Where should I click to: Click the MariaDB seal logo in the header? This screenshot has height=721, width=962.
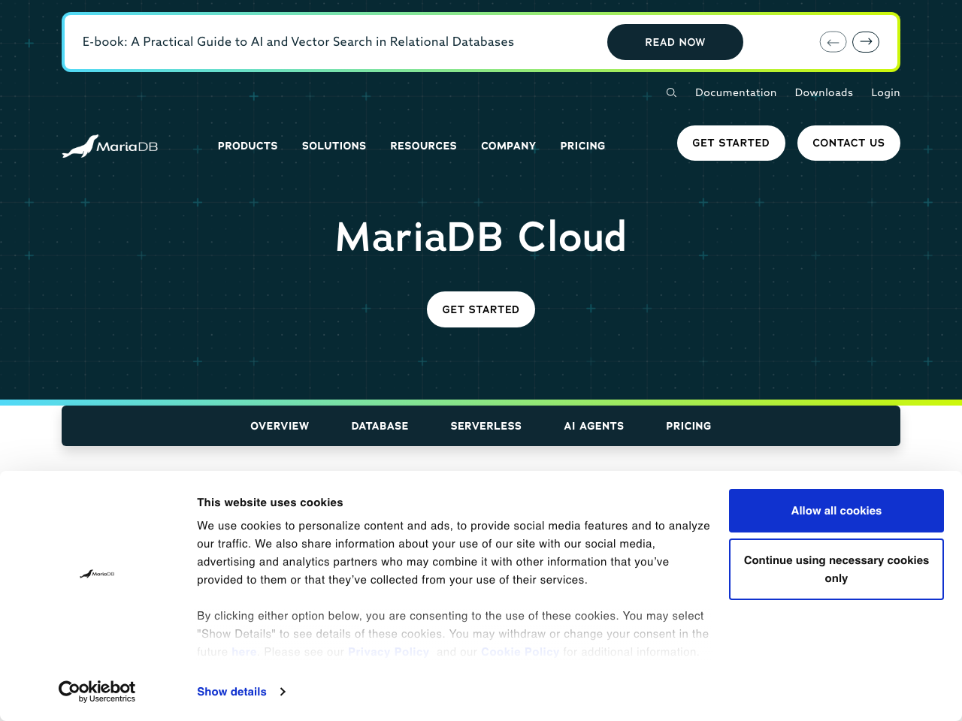pyautogui.click(x=110, y=146)
